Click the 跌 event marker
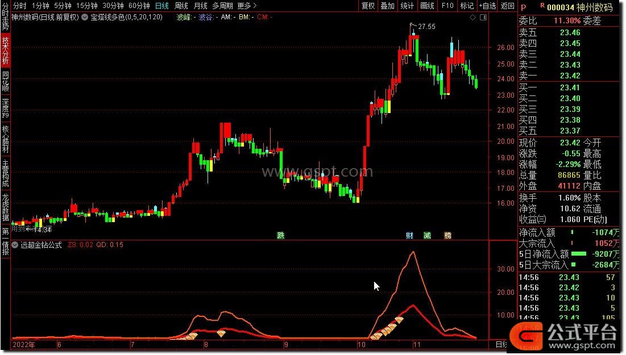626x355 pixels. (x=281, y=235)
